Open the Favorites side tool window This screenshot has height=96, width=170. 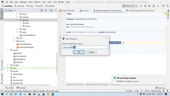click(2, 79)
